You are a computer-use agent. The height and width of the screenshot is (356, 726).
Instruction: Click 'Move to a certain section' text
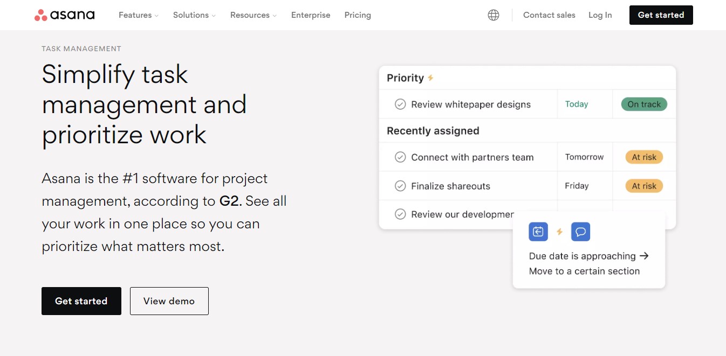point(584,271)
